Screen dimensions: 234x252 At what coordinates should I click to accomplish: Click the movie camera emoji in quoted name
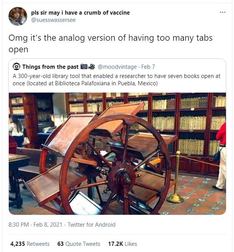[x=92, y=66]
